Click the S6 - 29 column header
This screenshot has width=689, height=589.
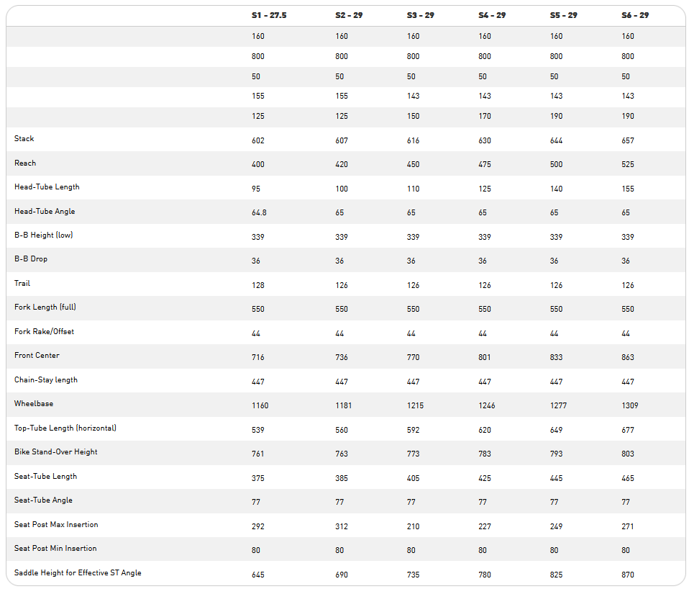[635, 15]
